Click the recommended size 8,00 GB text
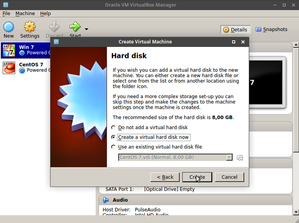Screen dimensions: 299x223 coord(222,117)
